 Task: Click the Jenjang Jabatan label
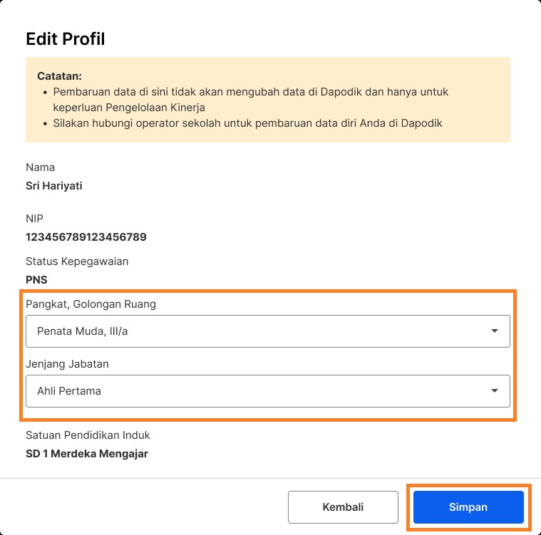67,364
